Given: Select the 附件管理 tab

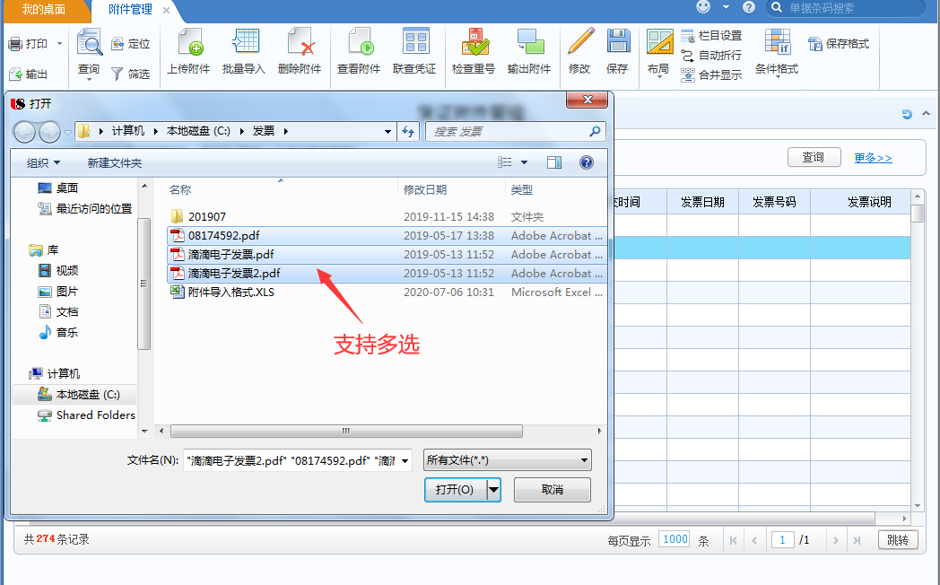Looking at the screenshot, I should pyautogui.click(x=132, y=9).
